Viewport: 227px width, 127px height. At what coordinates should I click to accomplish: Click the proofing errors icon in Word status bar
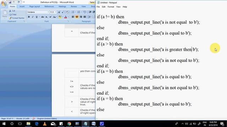(33, 119)
